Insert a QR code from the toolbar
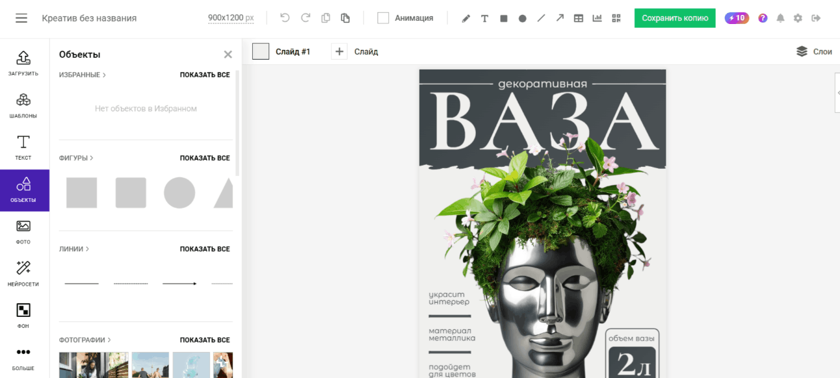 tap(616, 18)
